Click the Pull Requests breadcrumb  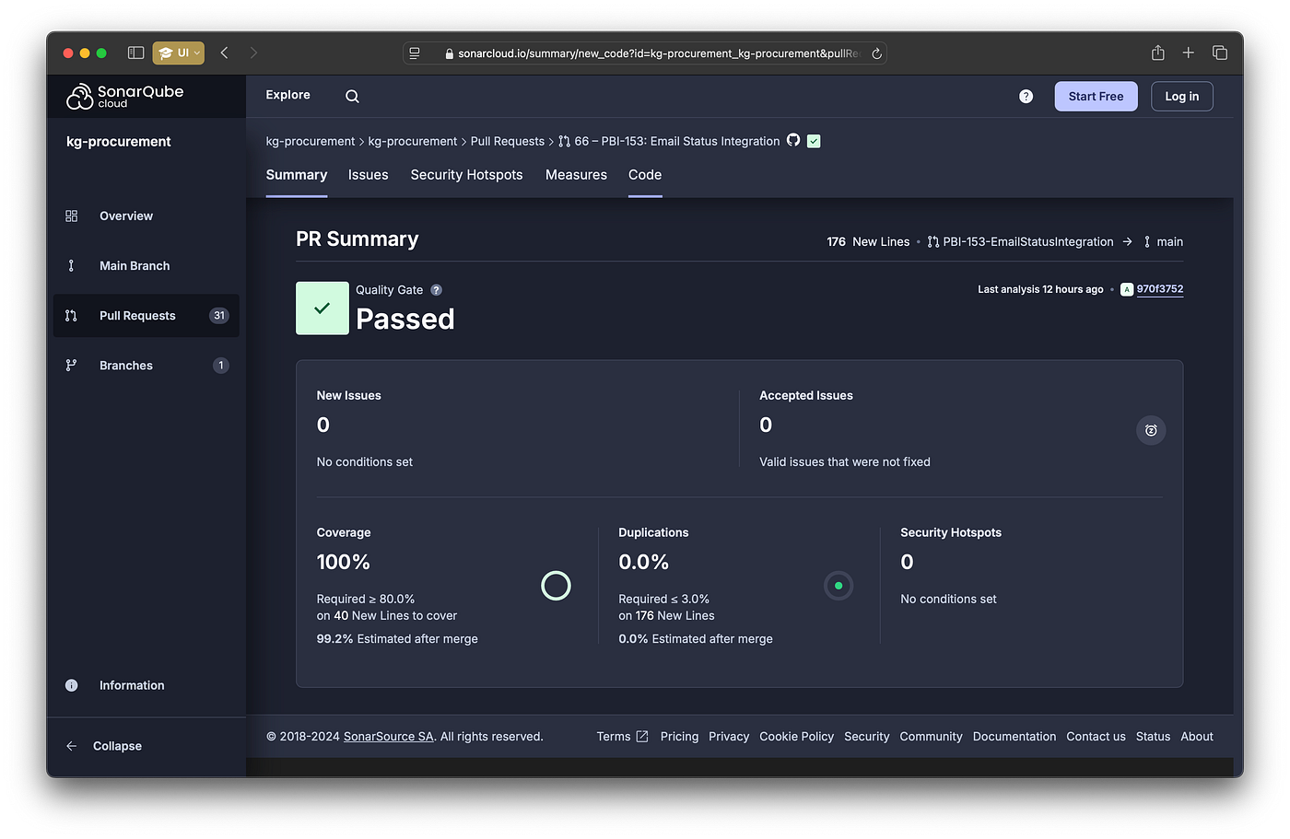point(508,141)
